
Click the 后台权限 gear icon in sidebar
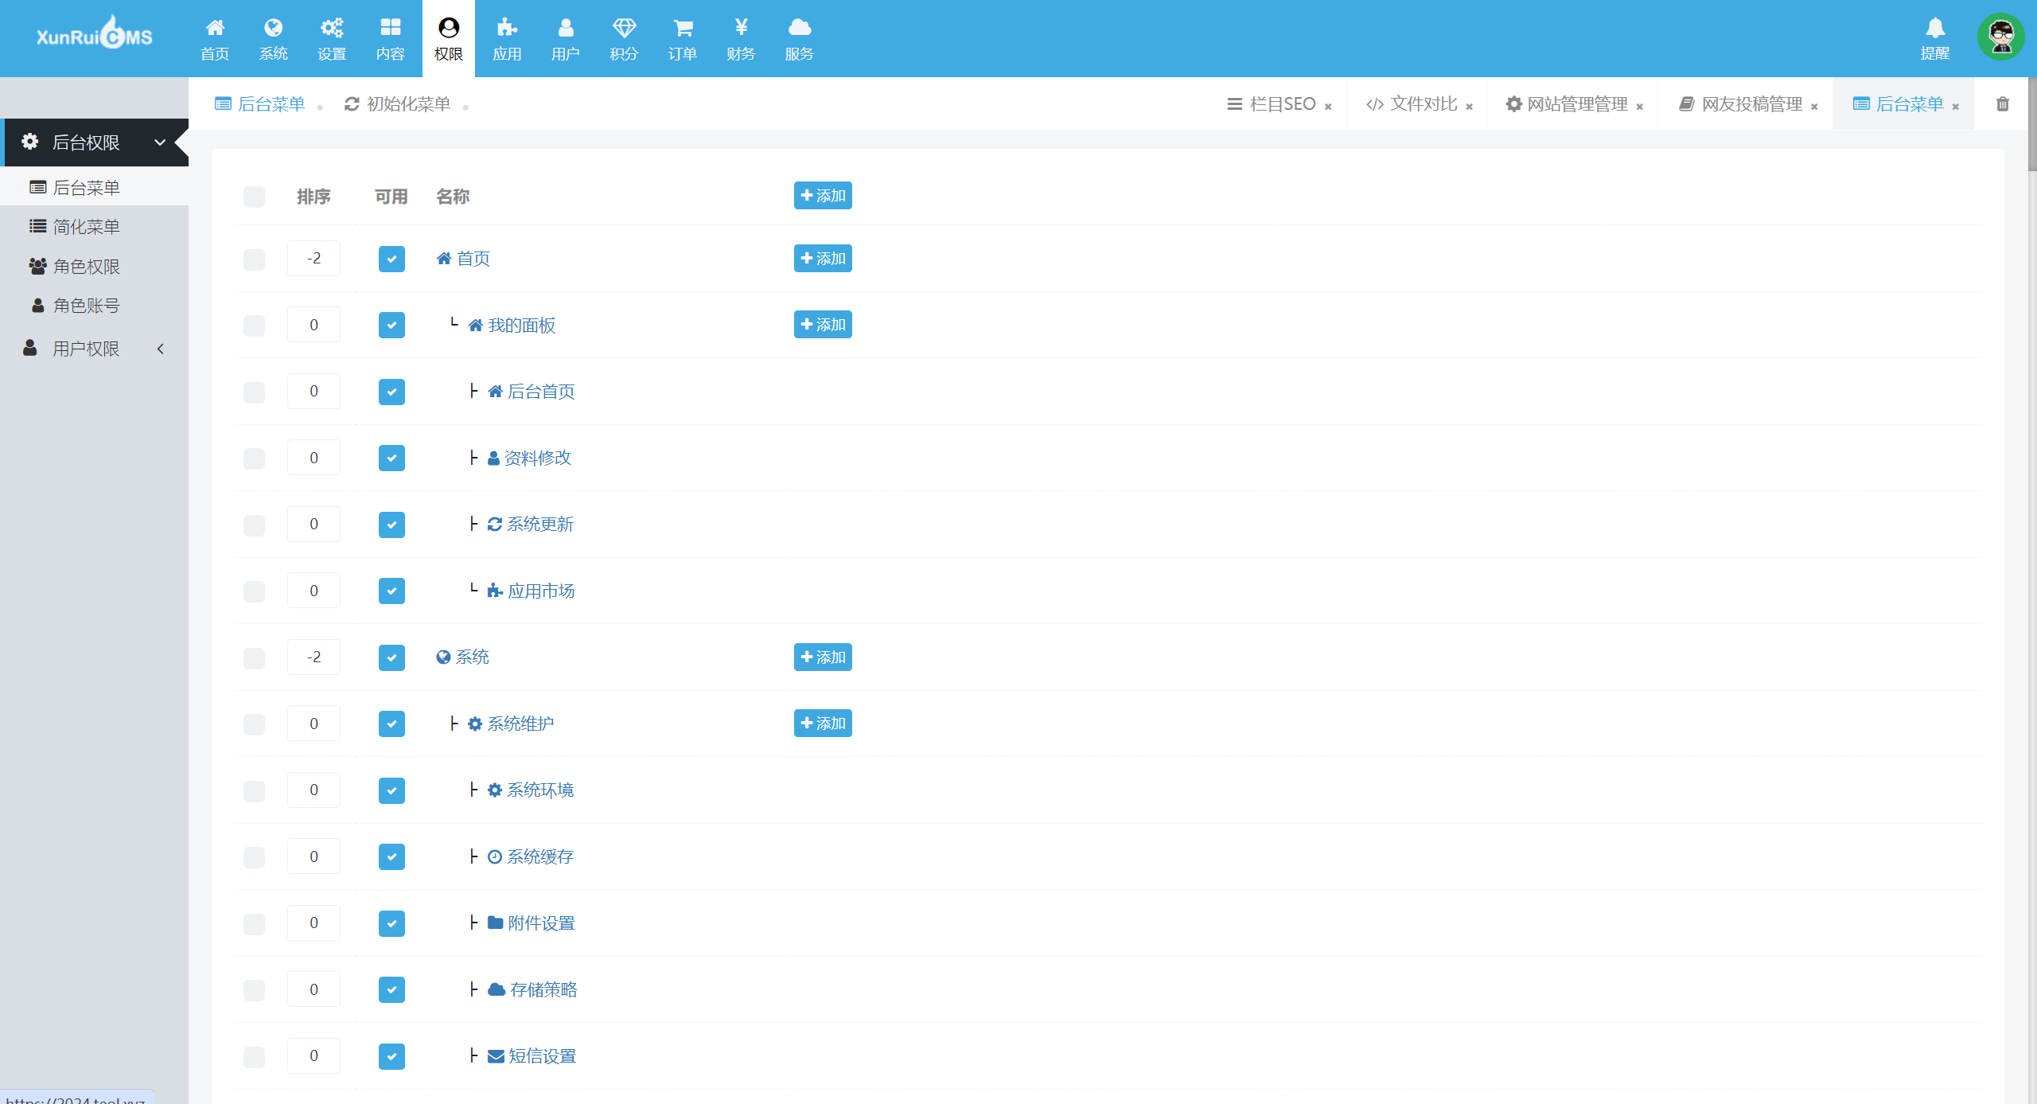(x=29, y=142)
